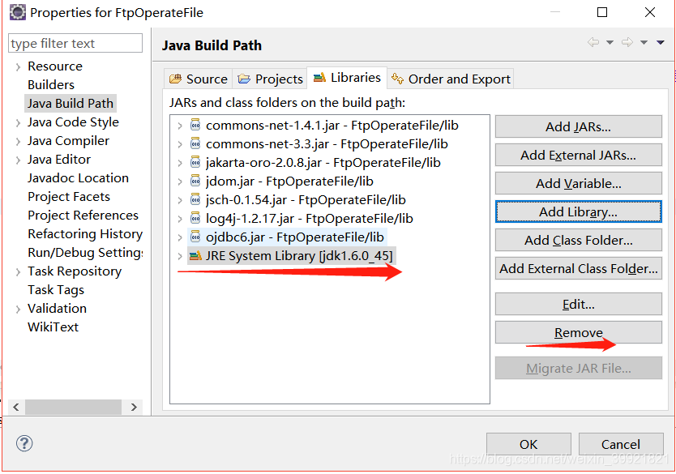The width and height of the screenshot is (676, 474).
Task: Click the help question mark icon
Action: 24,443
